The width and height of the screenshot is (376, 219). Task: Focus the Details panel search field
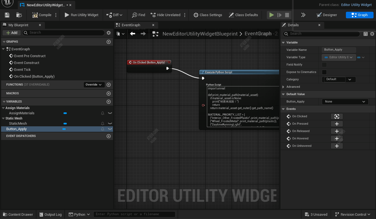tap(321, 34)
